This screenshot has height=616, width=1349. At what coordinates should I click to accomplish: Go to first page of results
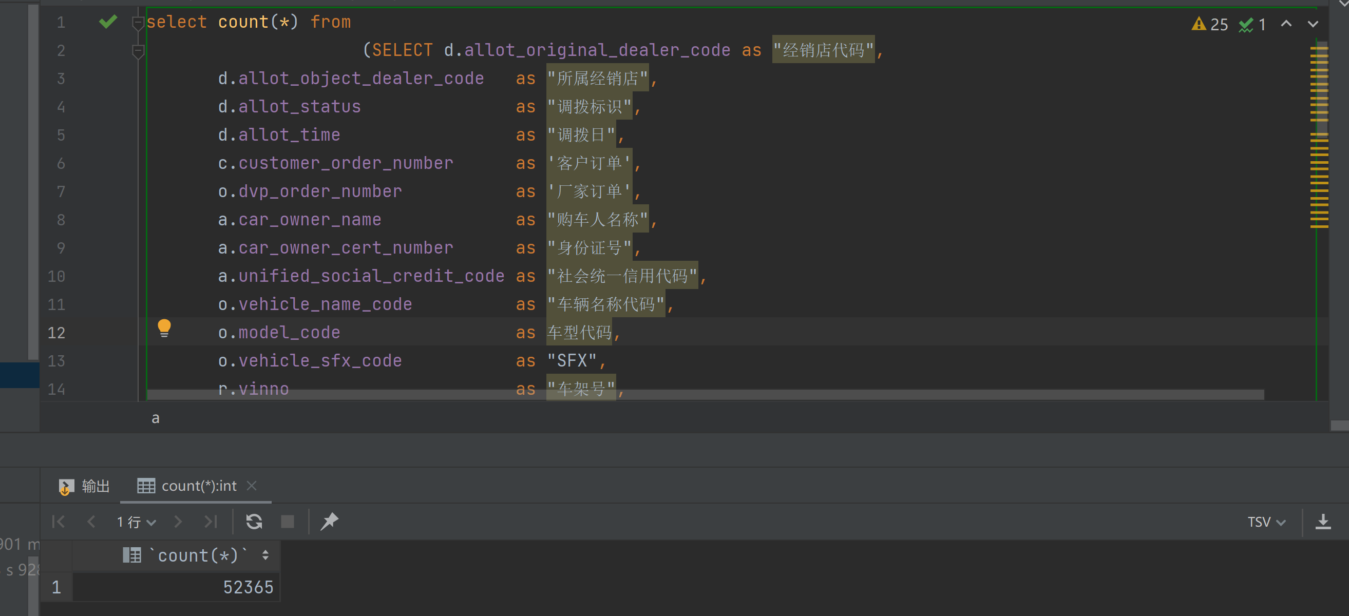(x=59, y=521)
